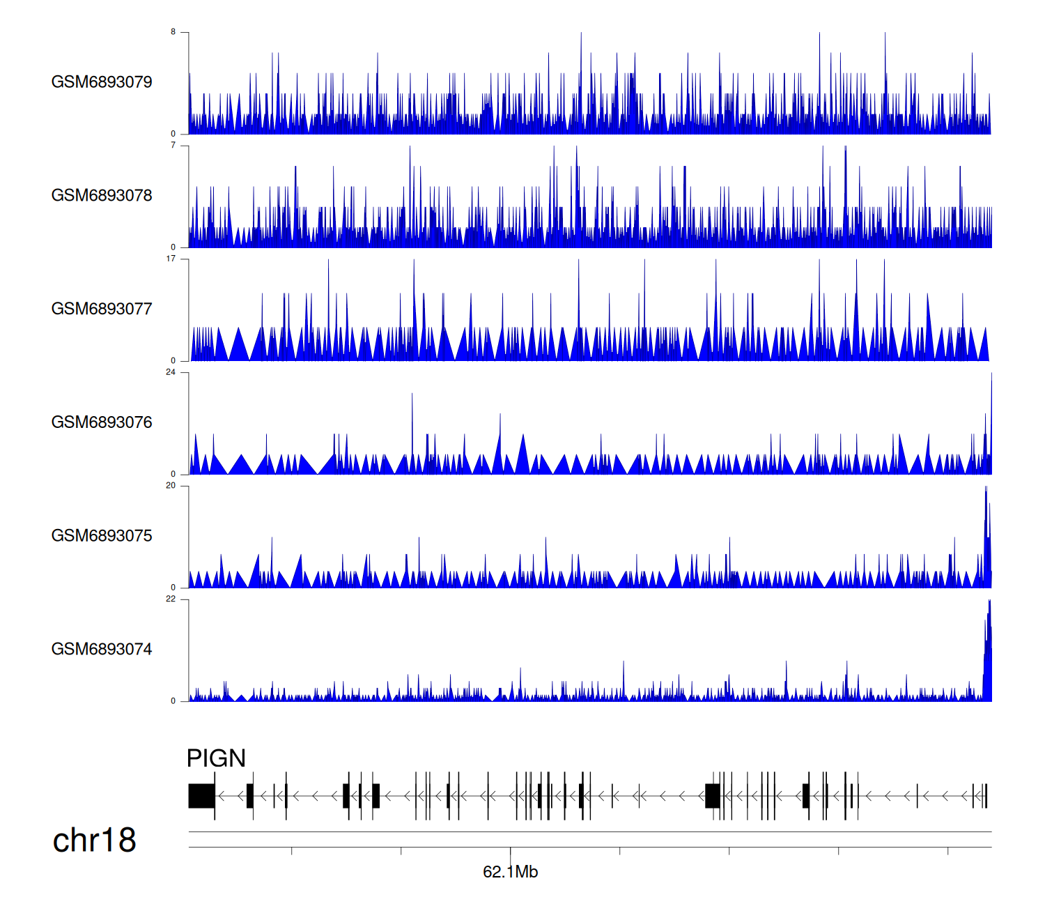This screenshot has height=920, width=1045.
Task: Click y-axis maximum value 20 on GSM6893075
Action: coord(171,486)
